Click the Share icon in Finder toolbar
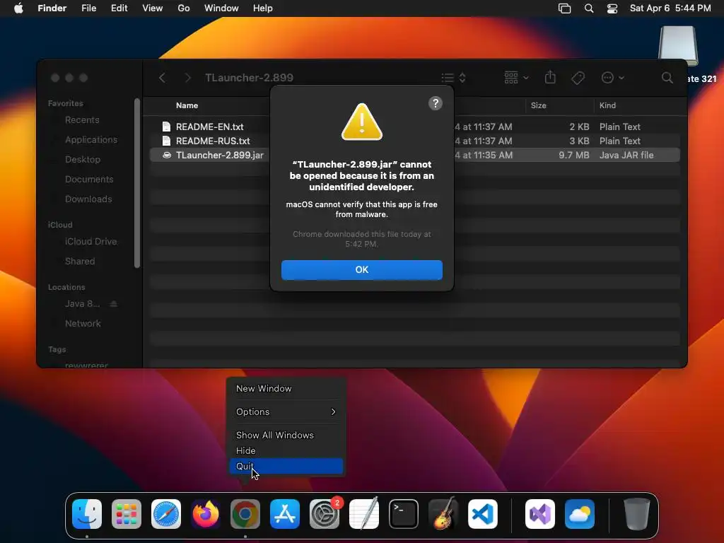The width and height of the screenshot is (724, 543). pos(550,77)
